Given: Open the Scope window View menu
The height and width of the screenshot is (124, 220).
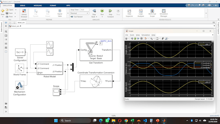Looking at the screenshot, I should click(x=138, y=35).
